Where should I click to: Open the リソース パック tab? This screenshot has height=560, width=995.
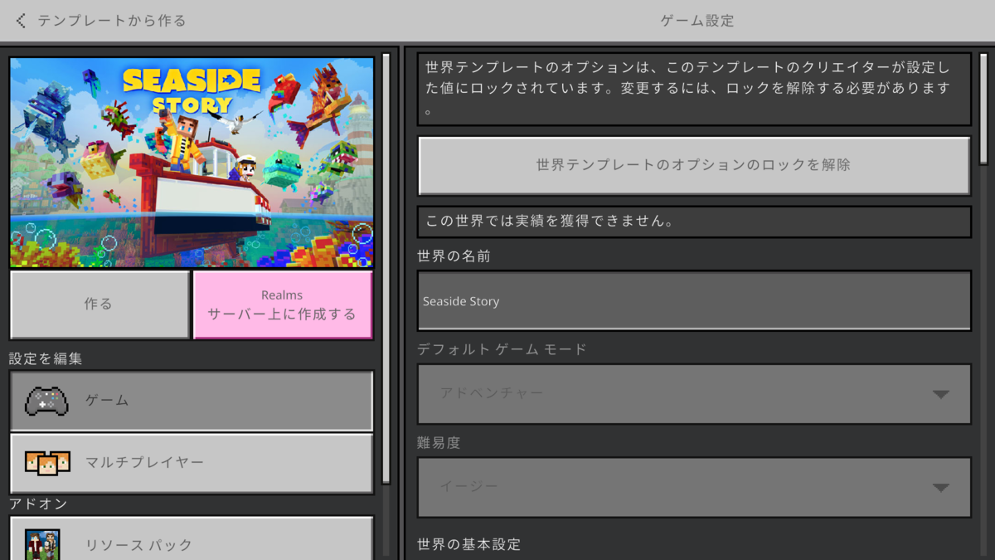pos(192,538)
